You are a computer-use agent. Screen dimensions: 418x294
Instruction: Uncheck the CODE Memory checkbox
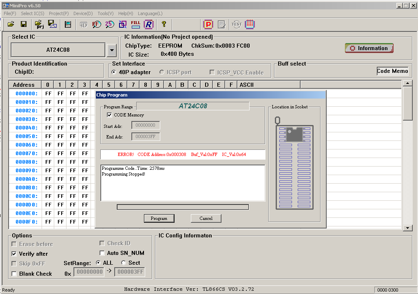109,115
